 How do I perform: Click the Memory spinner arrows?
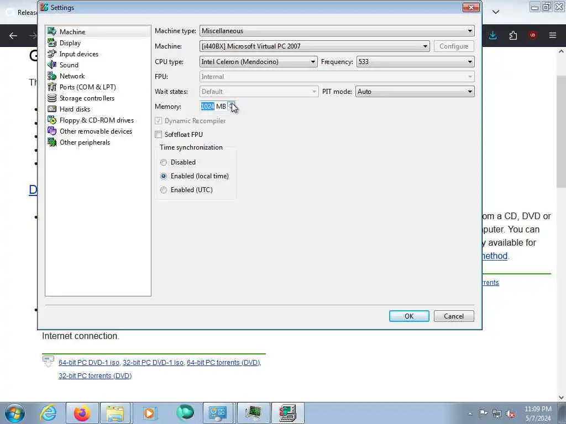coord(232,107)
